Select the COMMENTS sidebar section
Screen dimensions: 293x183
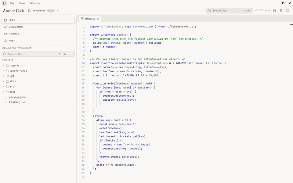point(38,27)
